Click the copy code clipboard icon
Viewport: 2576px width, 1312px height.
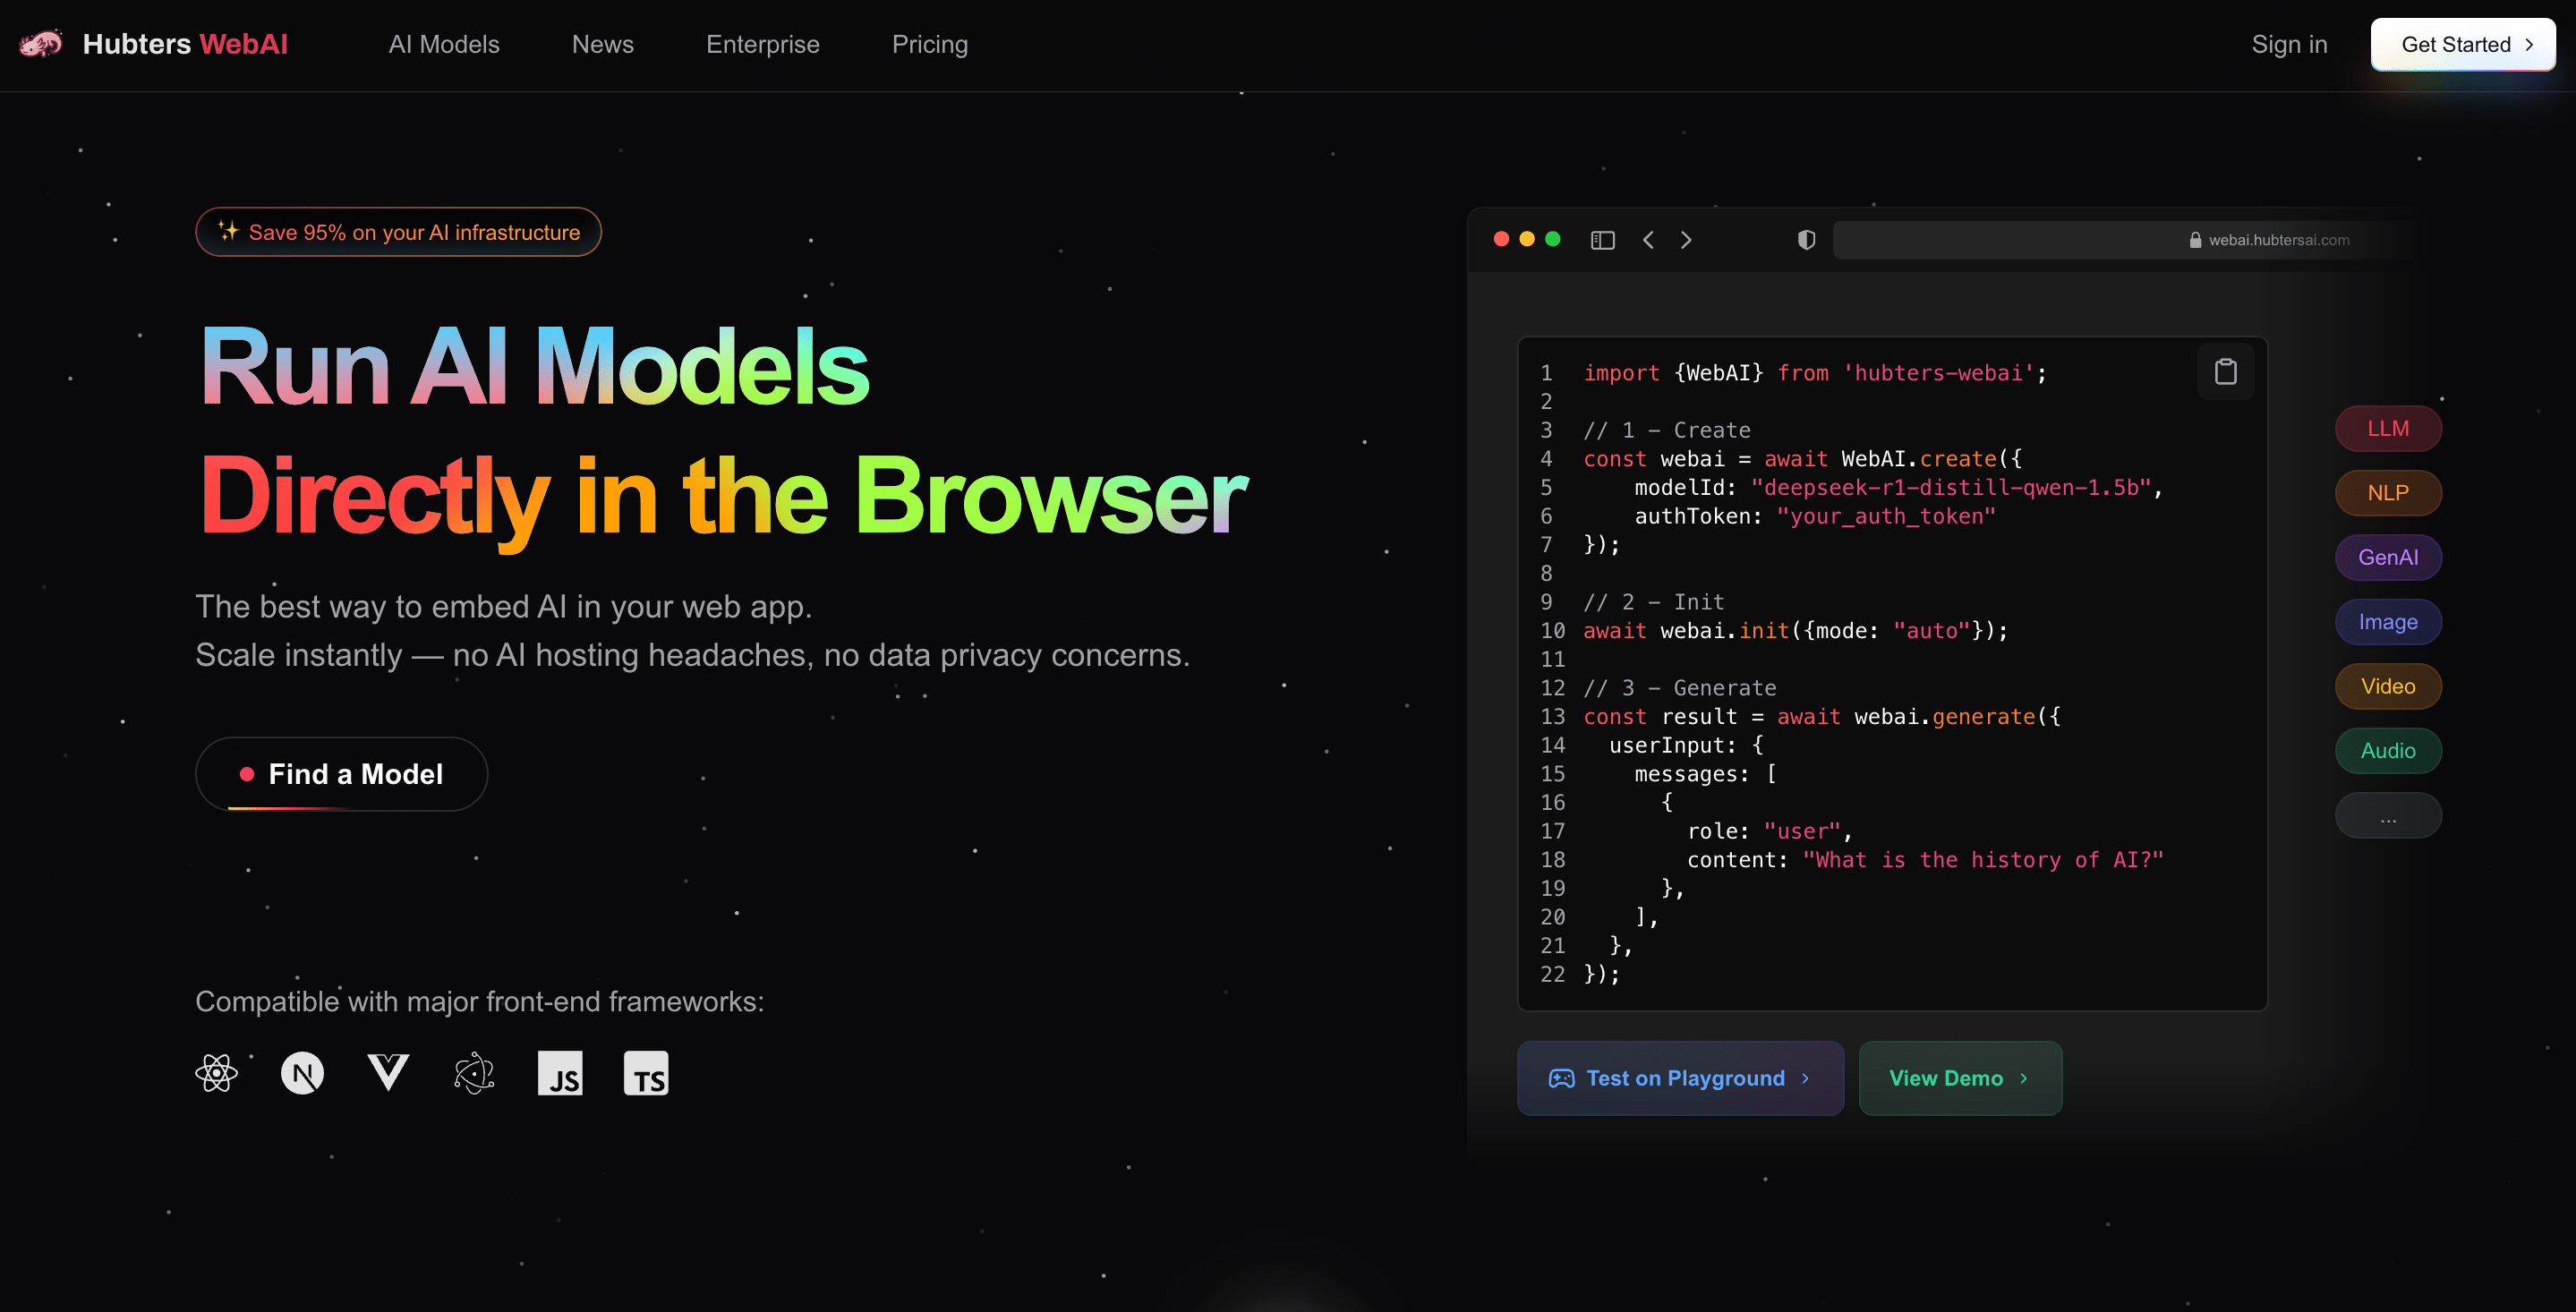click(x=2225, y=372)
